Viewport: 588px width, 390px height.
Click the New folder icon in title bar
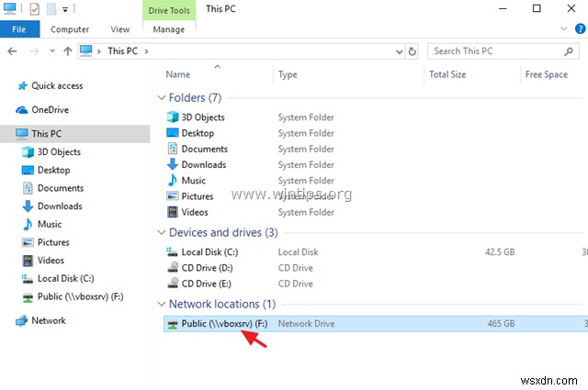[51, 8]
